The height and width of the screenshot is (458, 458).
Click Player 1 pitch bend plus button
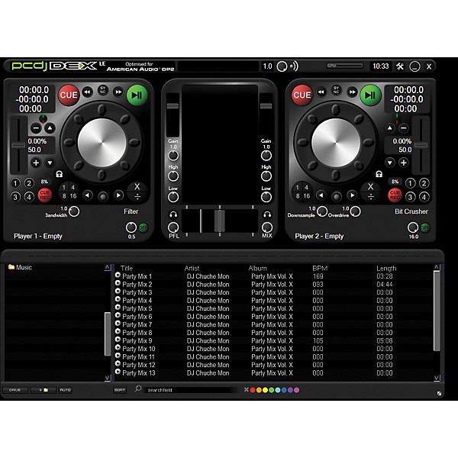[36, 163]
